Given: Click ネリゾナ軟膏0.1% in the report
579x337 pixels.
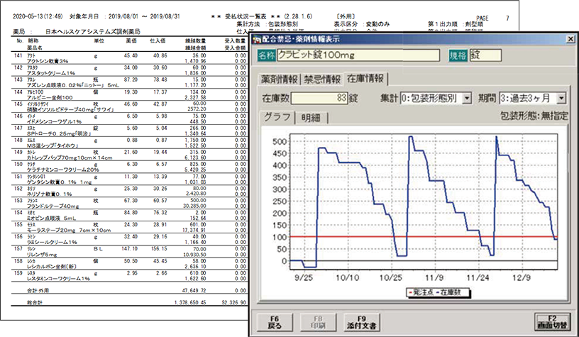Looking at the screenshot, I should (x=50, y=194).
